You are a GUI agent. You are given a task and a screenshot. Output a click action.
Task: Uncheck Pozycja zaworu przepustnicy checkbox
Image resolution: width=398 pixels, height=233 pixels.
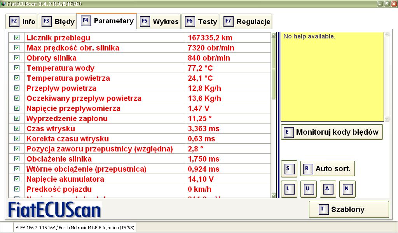(17, 149)
